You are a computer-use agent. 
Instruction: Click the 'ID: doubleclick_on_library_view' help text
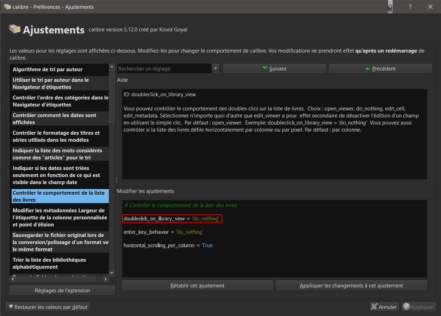tap(160, 95)
